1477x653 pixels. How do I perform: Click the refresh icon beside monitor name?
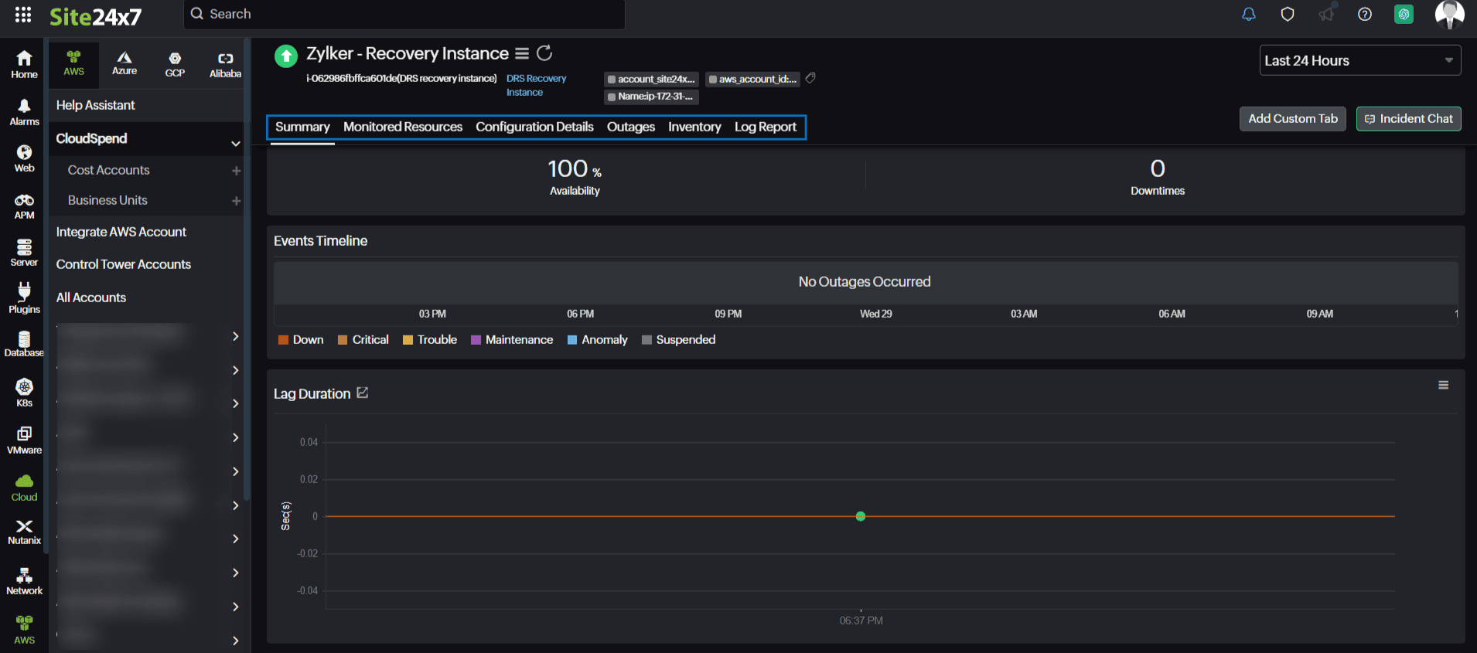pos(544,53)
